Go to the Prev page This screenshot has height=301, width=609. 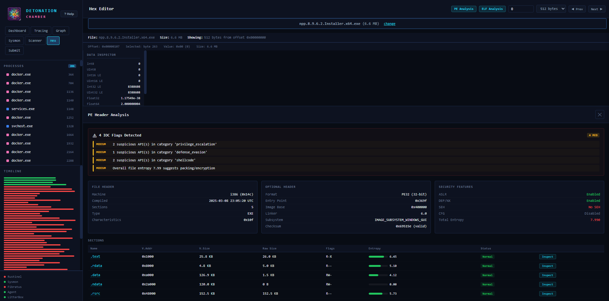(x=577, y=9)
